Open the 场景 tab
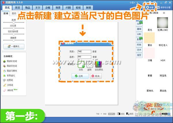Image resolution: width=173 pixels, height=123 pixels. [x=58, y=7]
